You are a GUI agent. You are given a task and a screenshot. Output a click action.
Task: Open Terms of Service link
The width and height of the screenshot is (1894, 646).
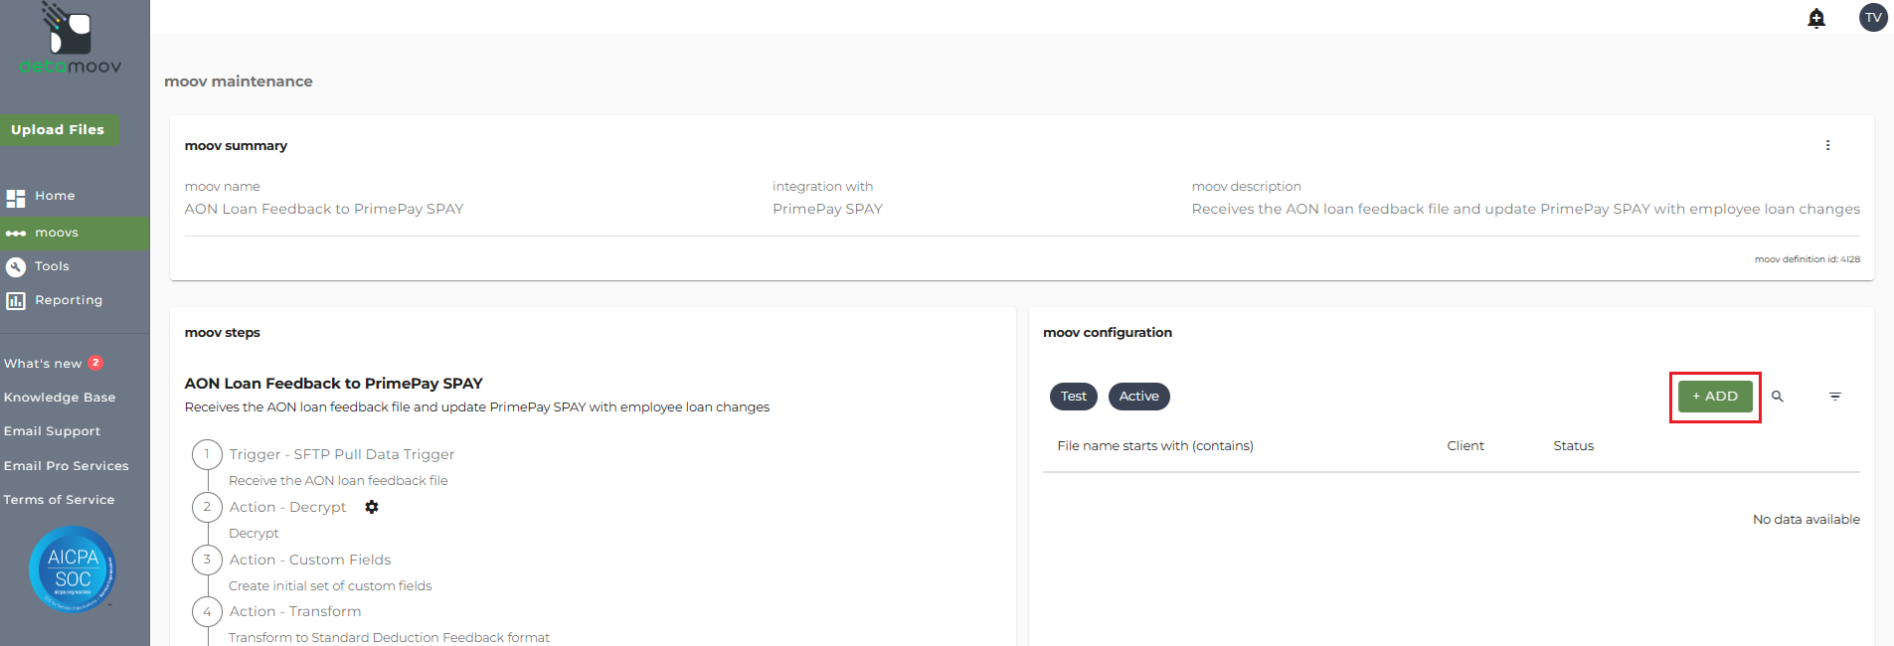(59, 500)
